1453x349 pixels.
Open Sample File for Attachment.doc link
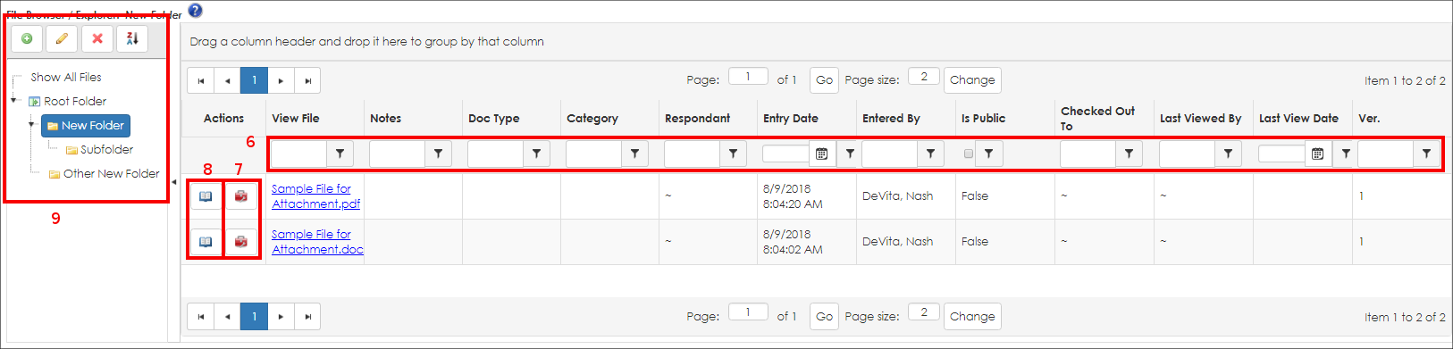pyautogui.click(x=317, y=242)
